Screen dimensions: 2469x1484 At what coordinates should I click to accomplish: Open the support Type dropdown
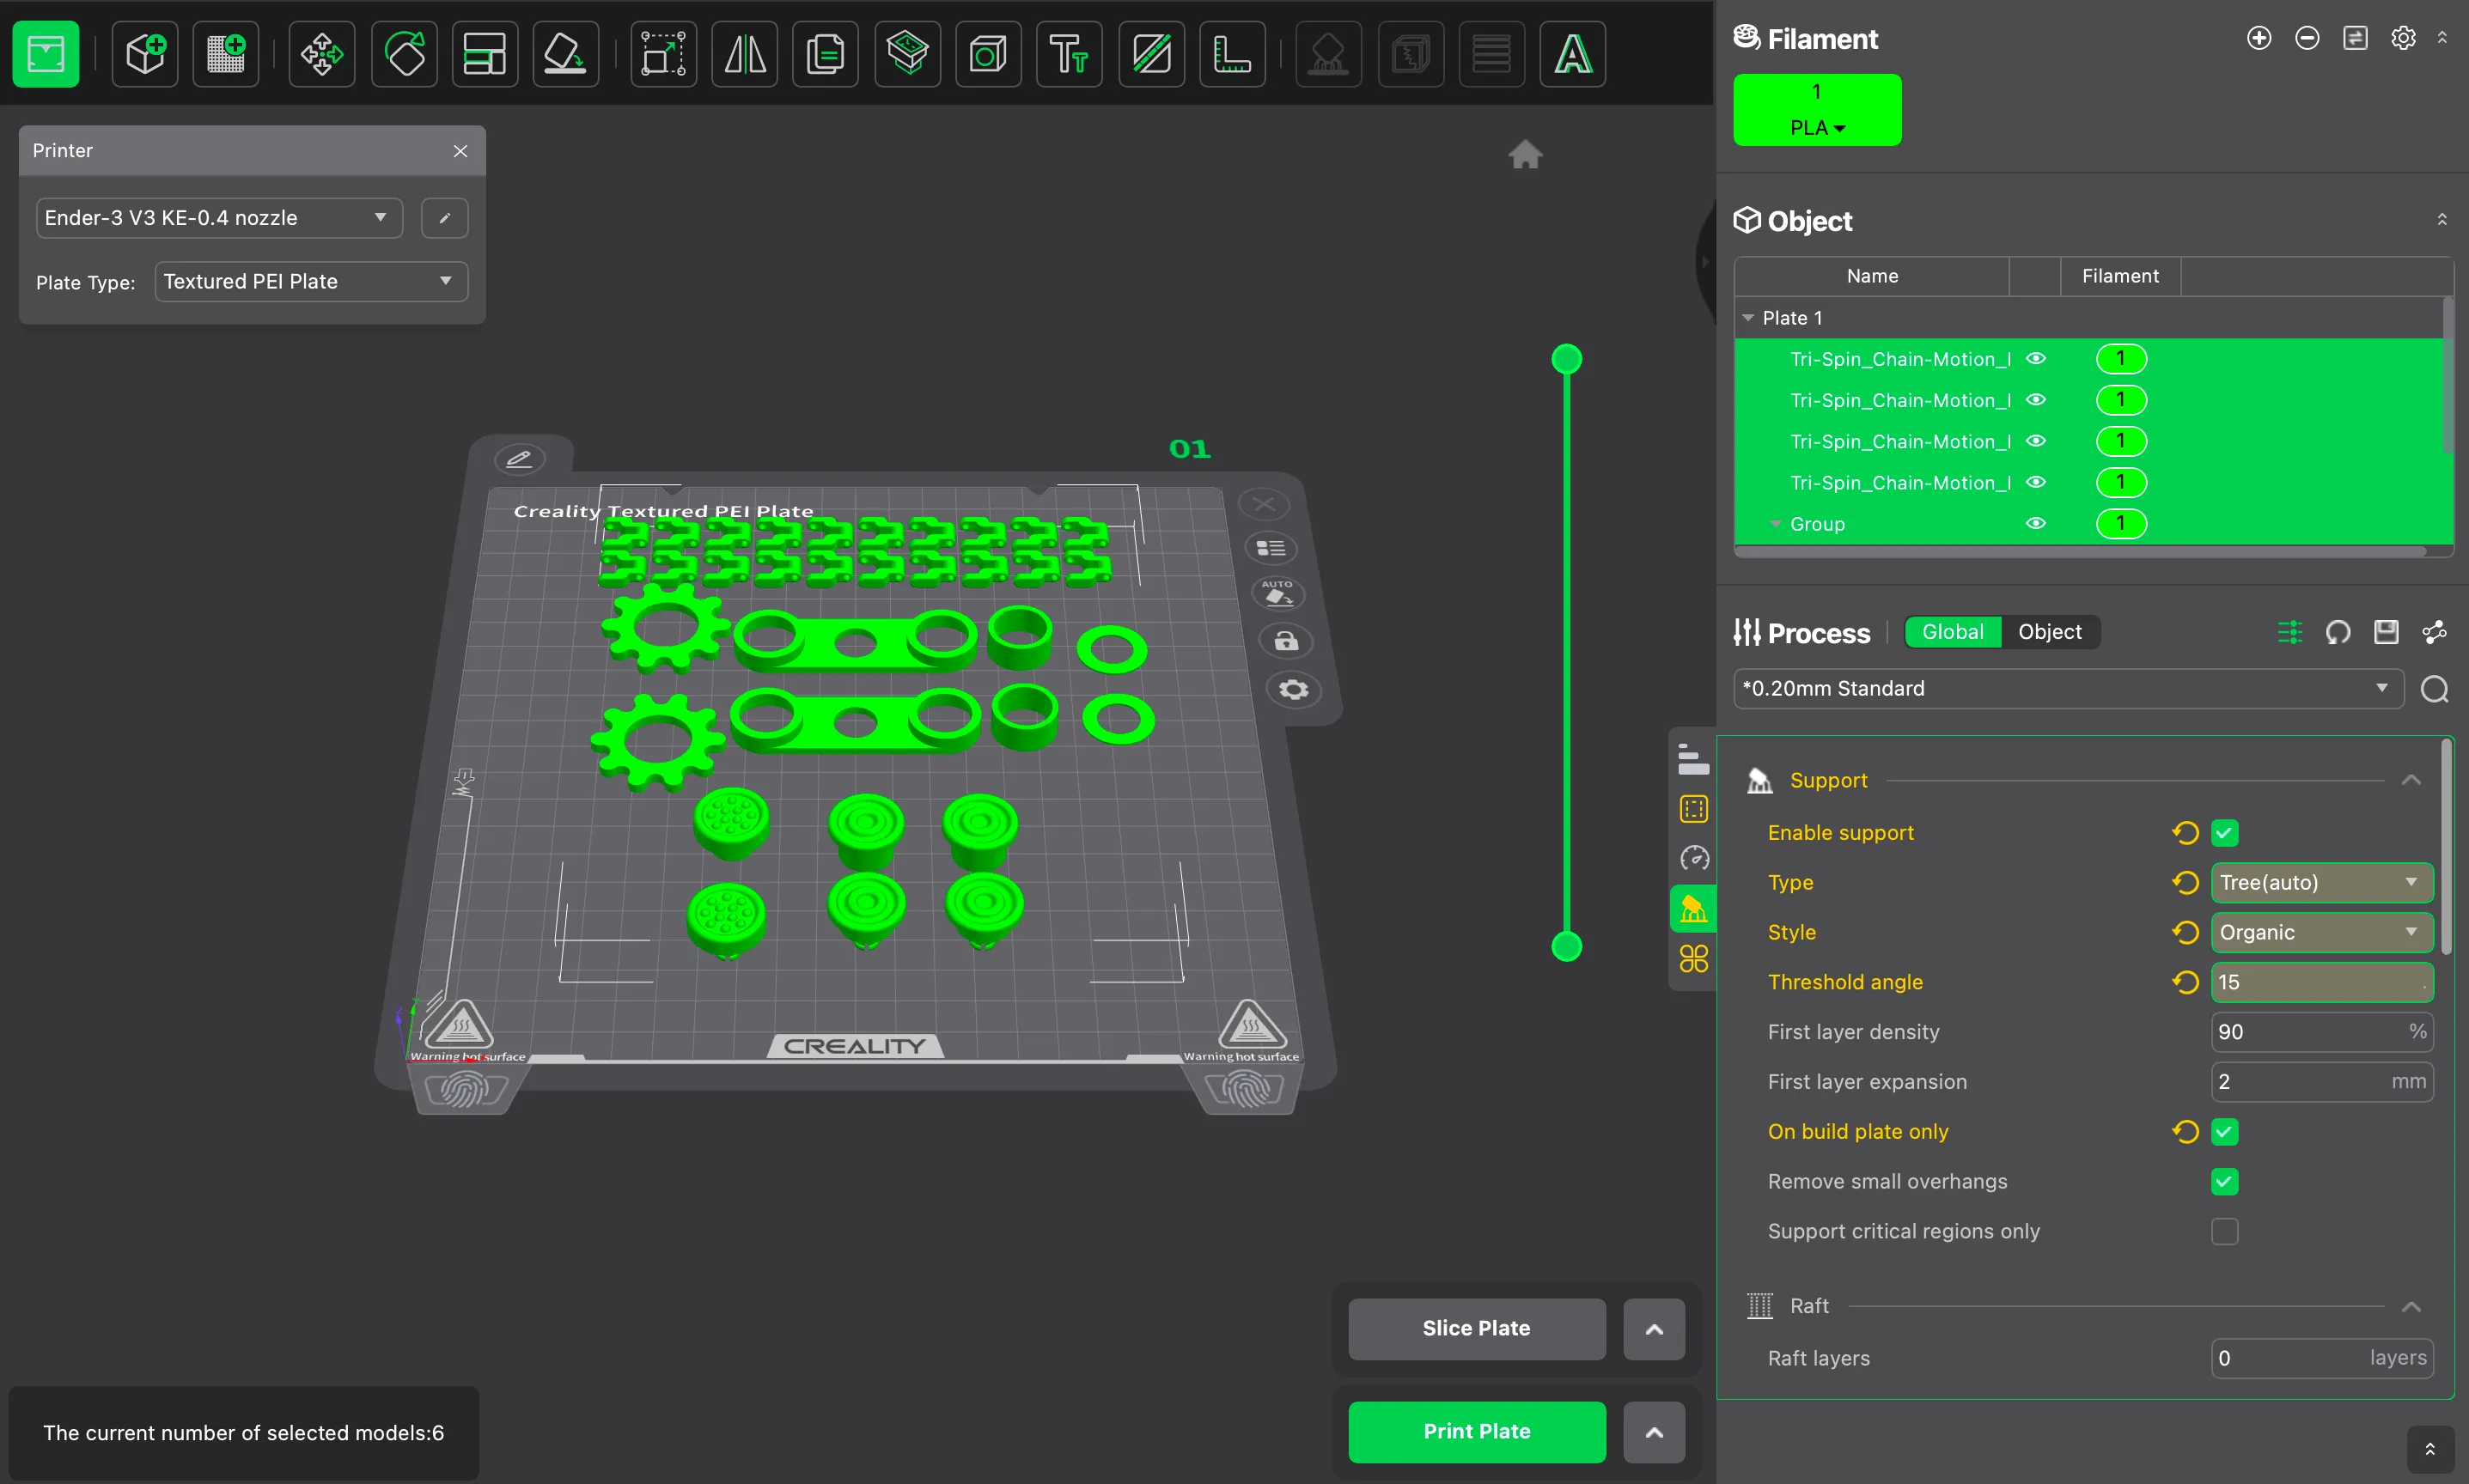tap(2321, 882)
